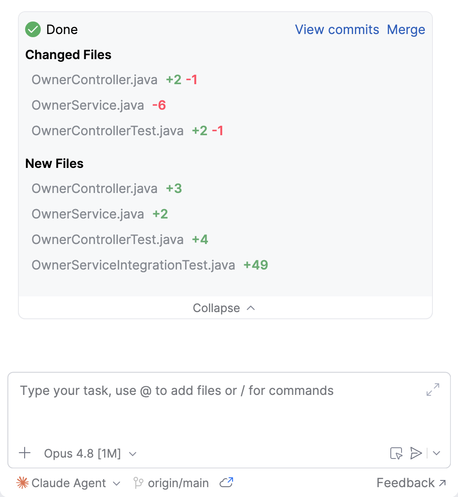Click the plus icon to add attachment
458x497 pixels.
click(x=25, y=453)
